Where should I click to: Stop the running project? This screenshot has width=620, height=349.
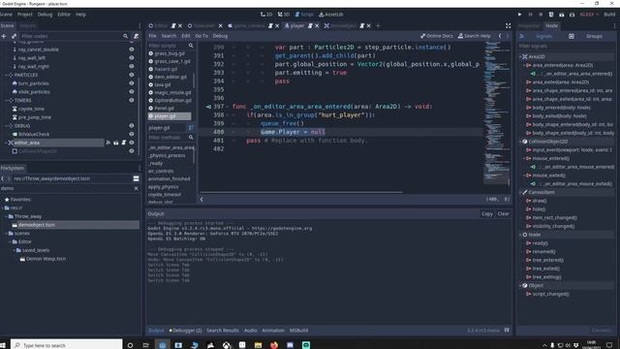541,15
